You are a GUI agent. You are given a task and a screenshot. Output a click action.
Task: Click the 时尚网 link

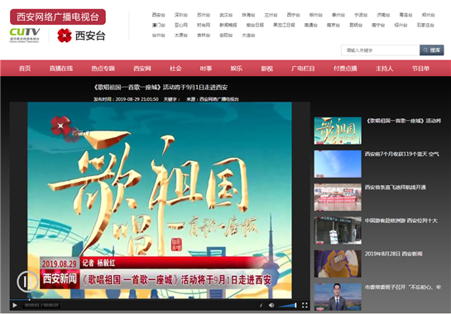point(204,26)
